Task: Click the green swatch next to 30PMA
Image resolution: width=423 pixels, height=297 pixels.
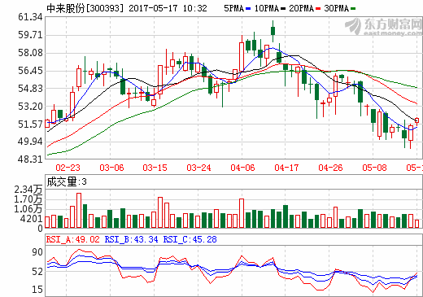Action: [x=353, y=9]
